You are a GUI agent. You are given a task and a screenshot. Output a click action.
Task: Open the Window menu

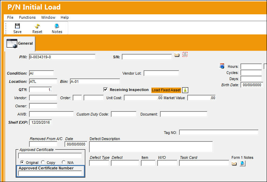(48, 17)
